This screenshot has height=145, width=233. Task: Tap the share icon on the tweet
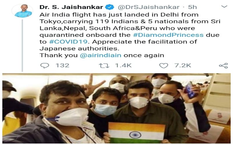click(x=223, y=66)
